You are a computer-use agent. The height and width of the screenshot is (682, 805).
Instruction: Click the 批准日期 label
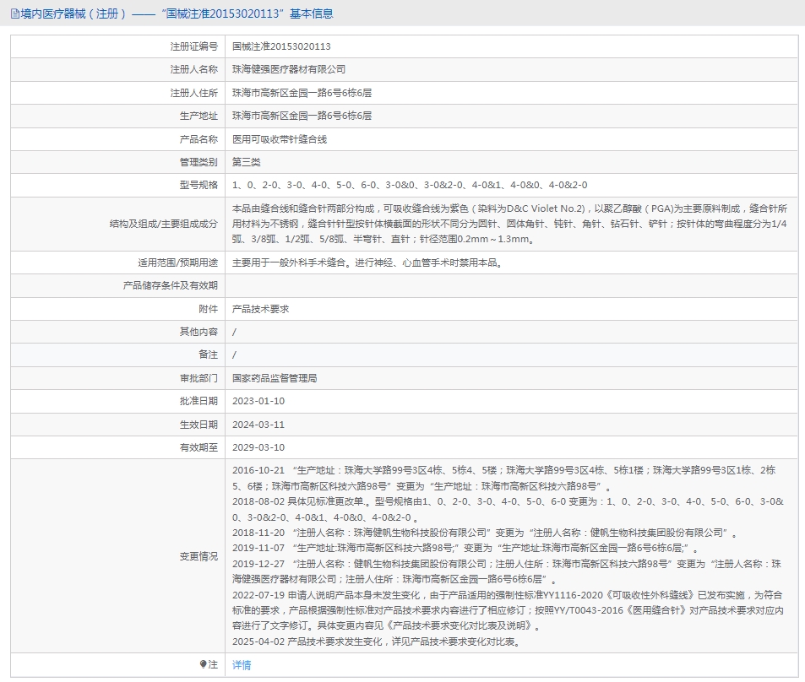click(199, 401)
